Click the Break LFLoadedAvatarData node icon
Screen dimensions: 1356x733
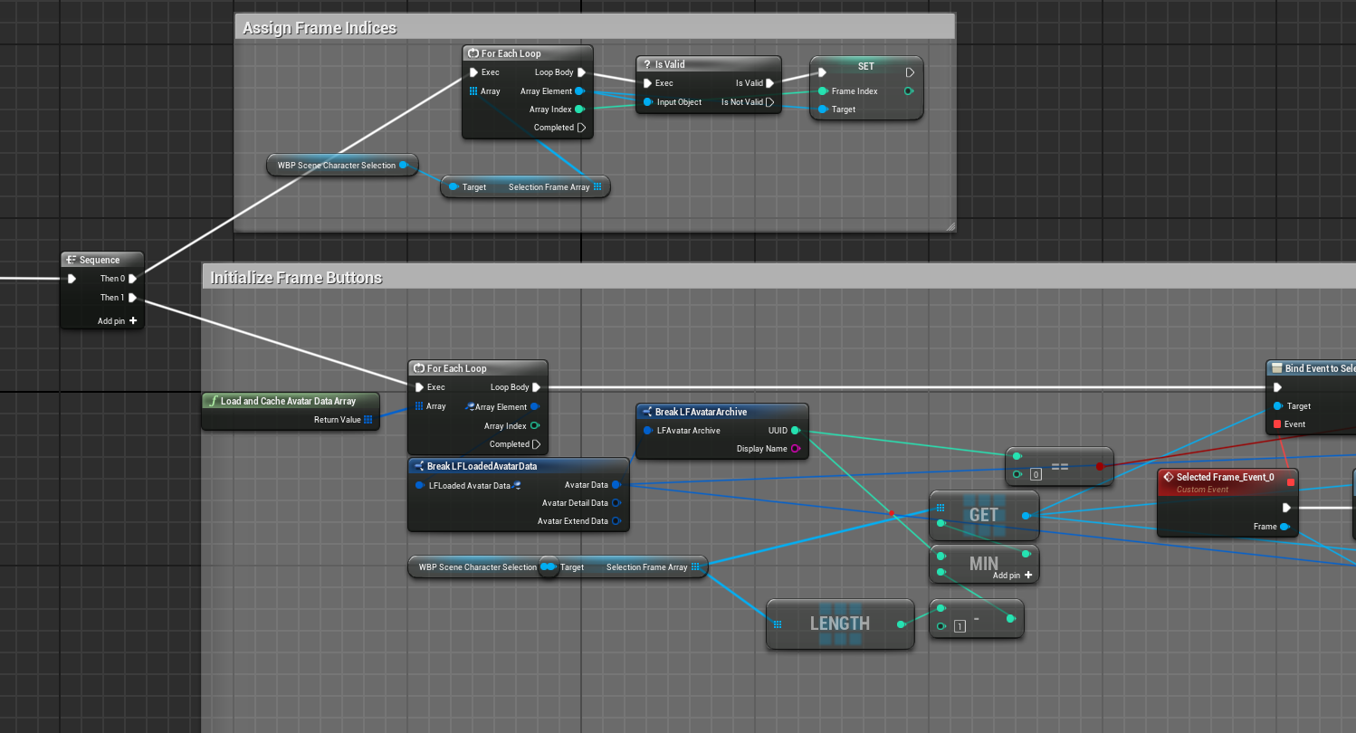(418, 466)
